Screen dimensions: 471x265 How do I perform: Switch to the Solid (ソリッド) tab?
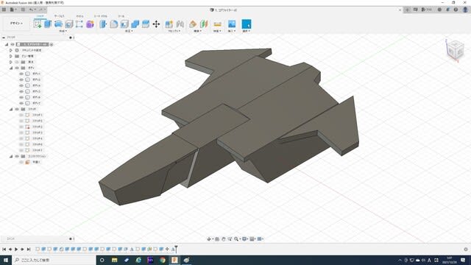pyautogui.click(x=40, y=16)
